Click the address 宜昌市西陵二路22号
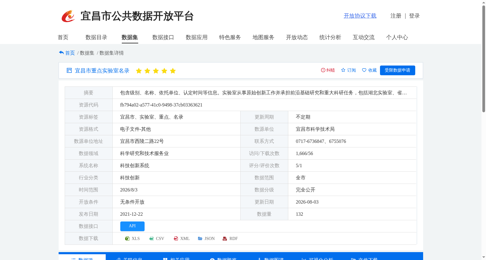The height and width of the screenshot is (260, 486). pos(142,141)
